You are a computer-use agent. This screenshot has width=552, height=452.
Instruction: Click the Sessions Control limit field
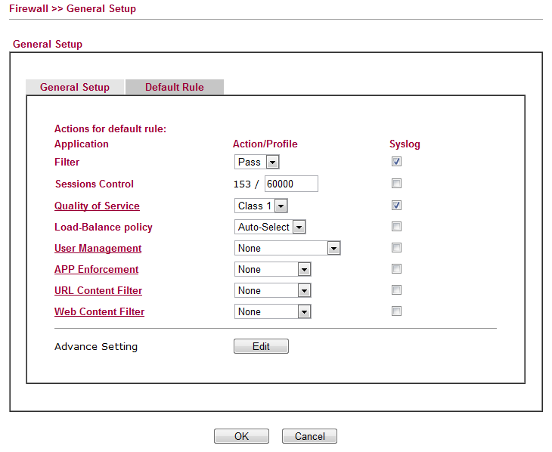pos(291,184)
